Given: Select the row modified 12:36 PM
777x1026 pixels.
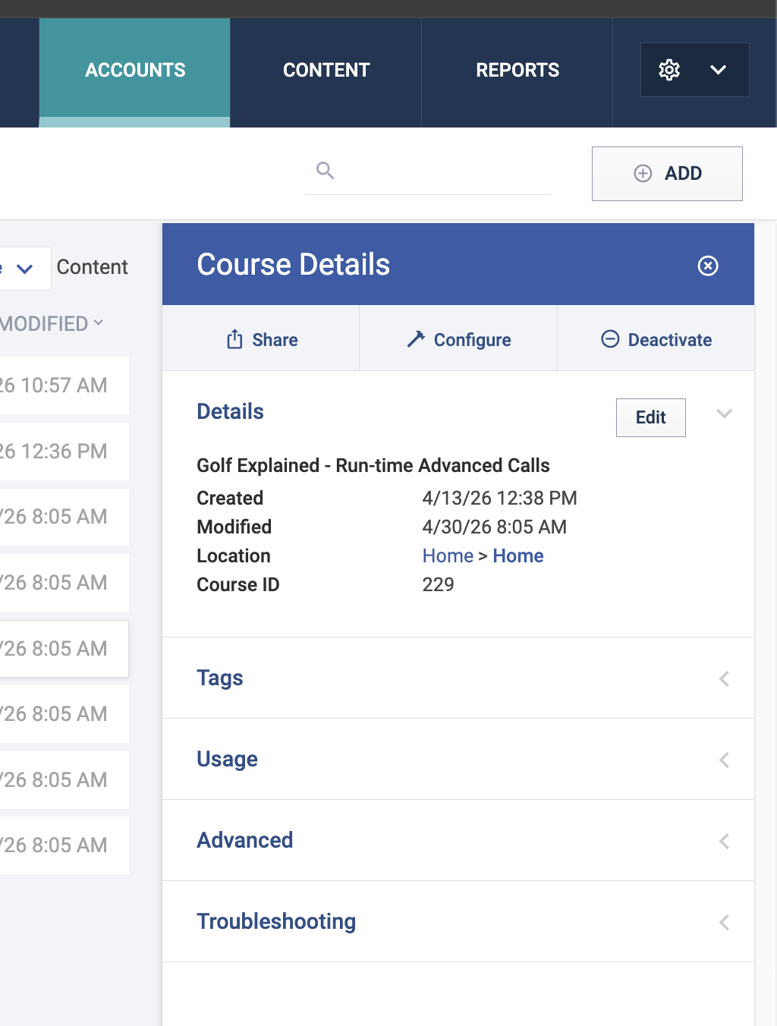Looking at the screenshot, I should [64, 452].
